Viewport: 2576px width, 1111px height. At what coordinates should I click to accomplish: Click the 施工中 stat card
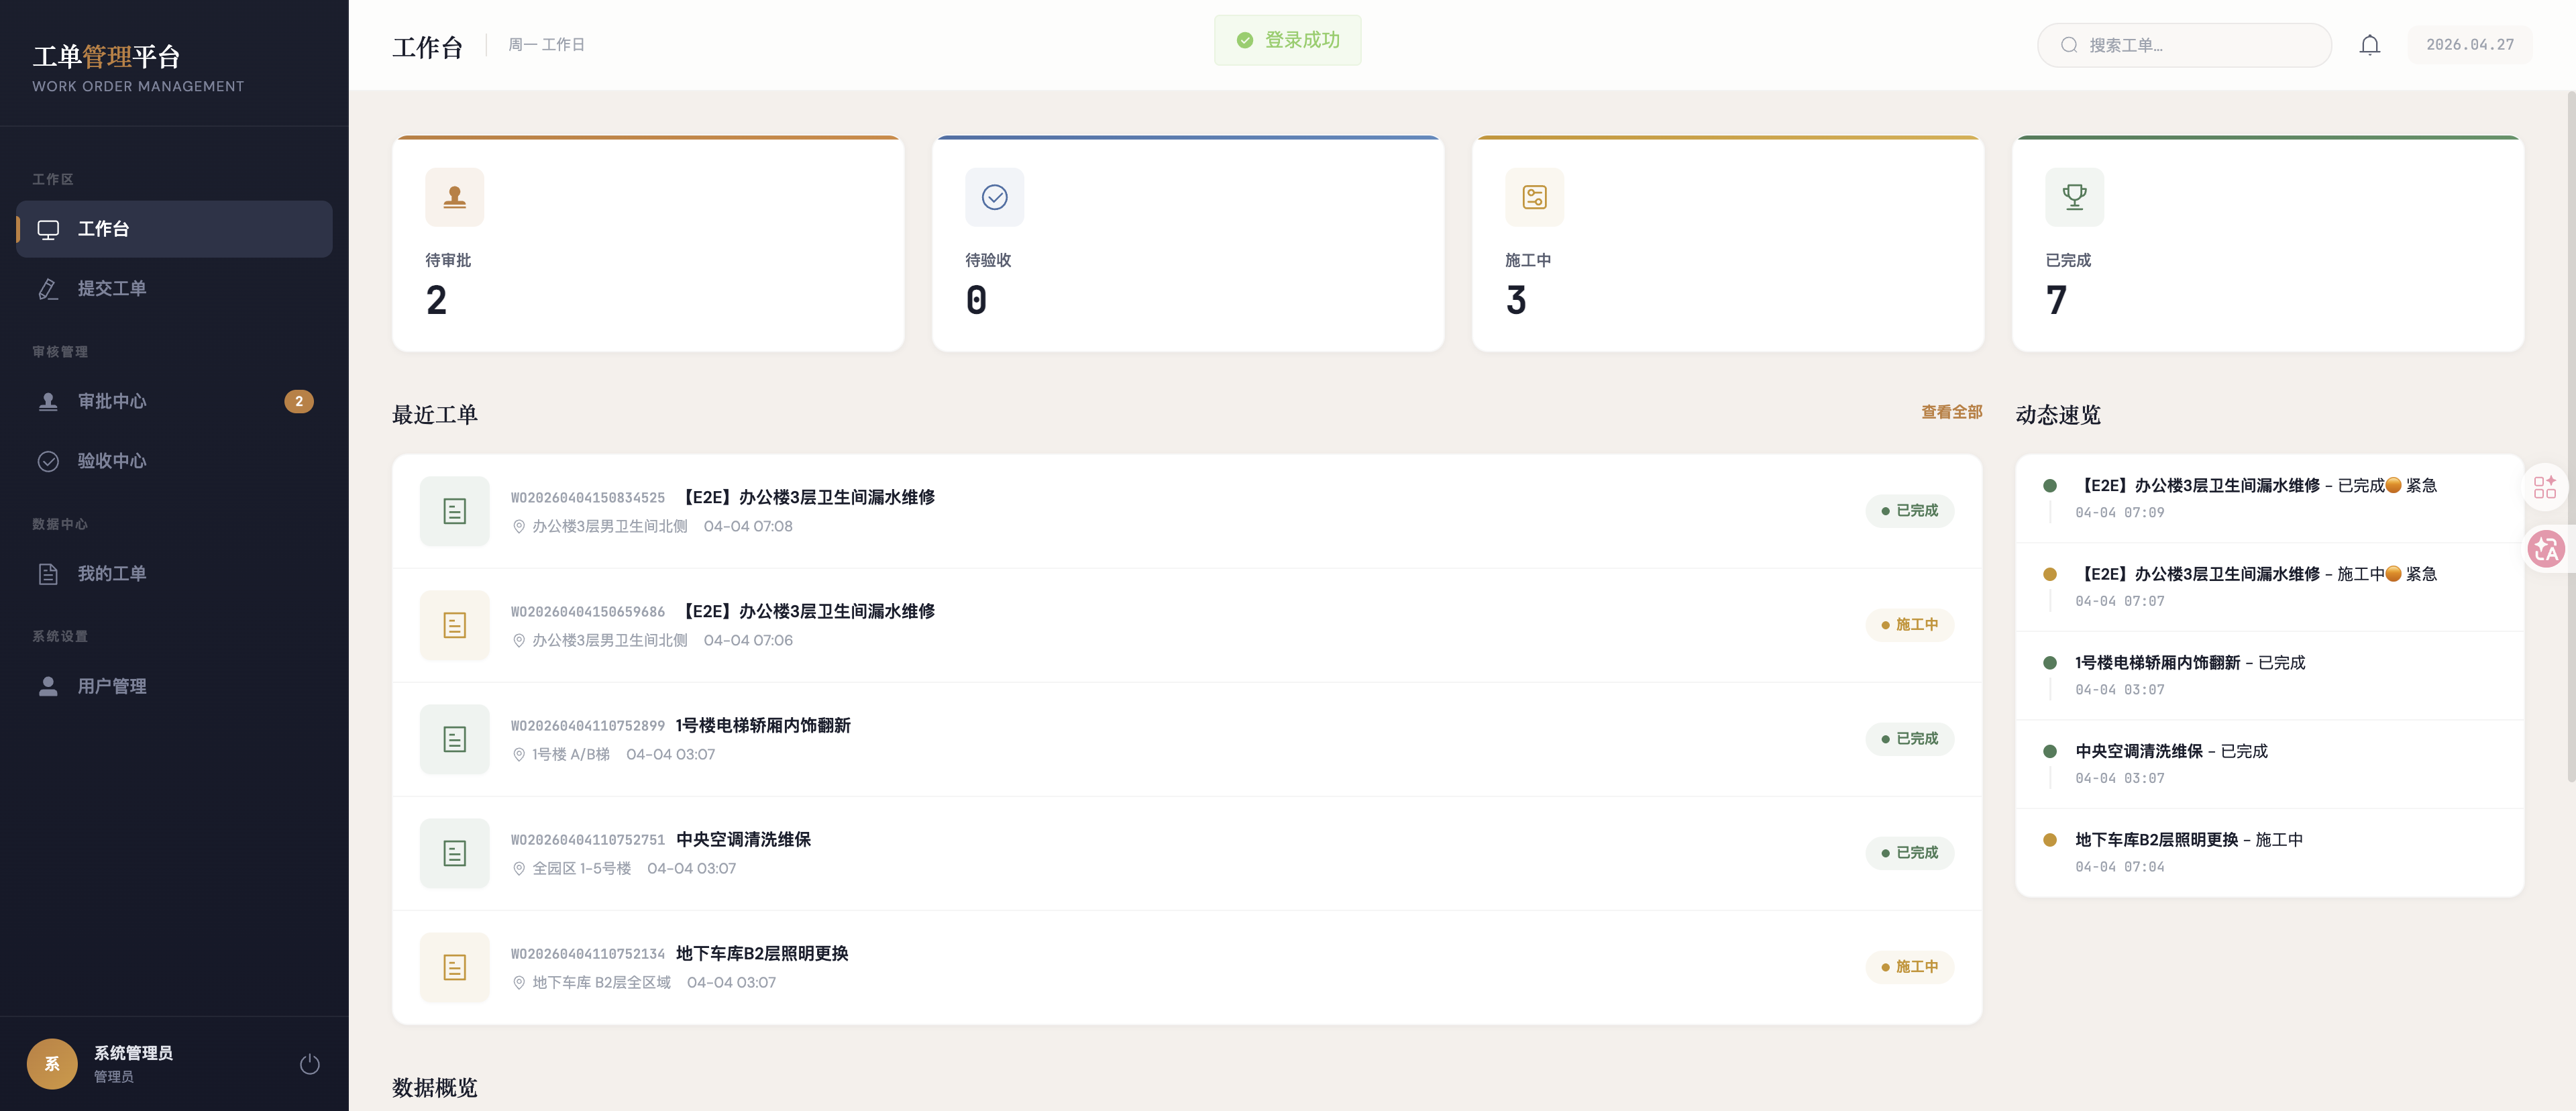point(1728,244)
